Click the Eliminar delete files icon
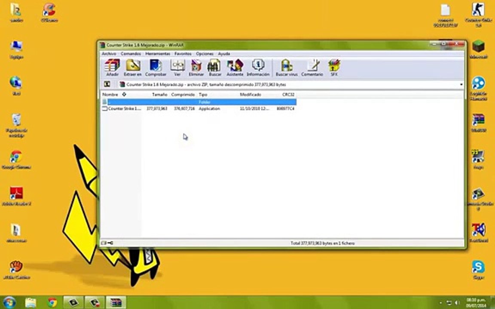This screenshot has width=495, height=309. click(196, 67)
